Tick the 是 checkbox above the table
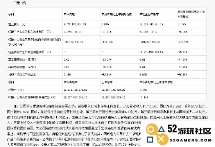The width and height of the screenshot is (215, 147). [15, 3]
